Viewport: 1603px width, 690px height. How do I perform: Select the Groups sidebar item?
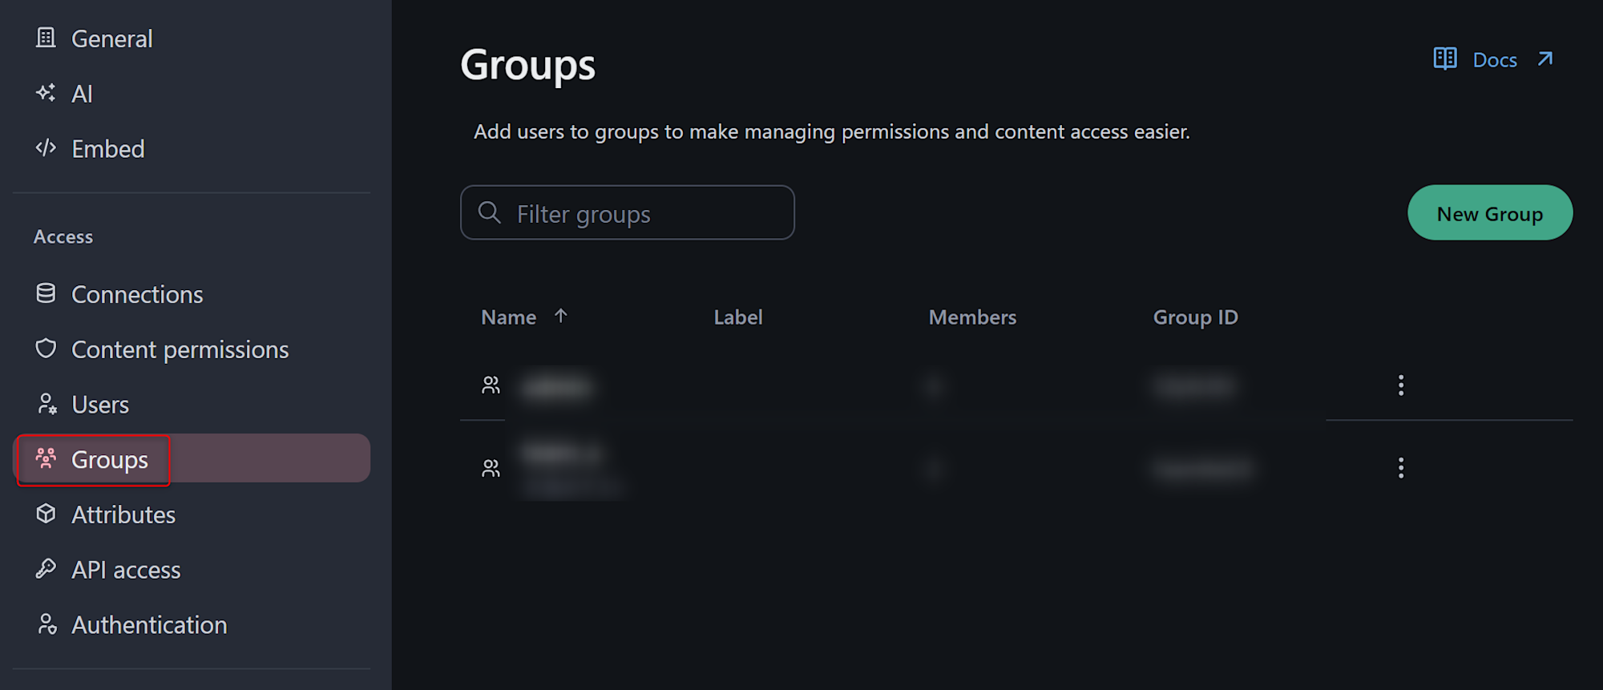pos(110,460)
